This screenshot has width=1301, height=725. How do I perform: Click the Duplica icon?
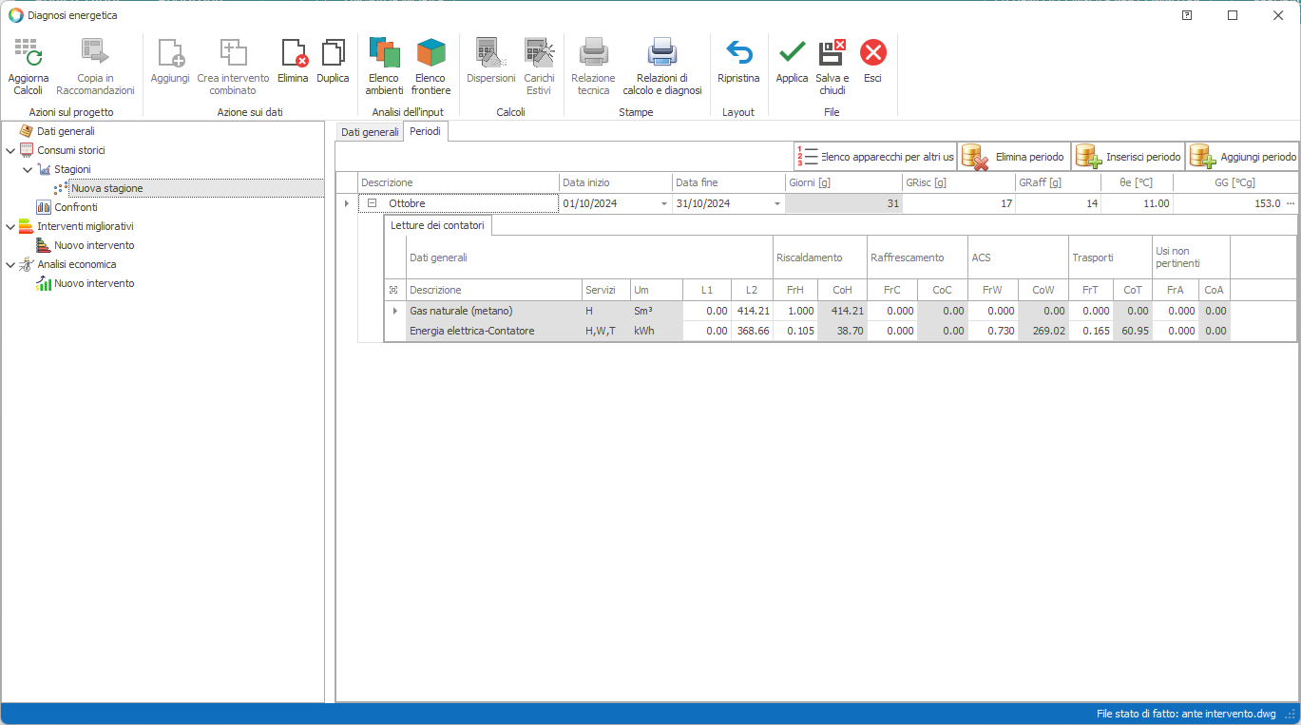(333, 53)
